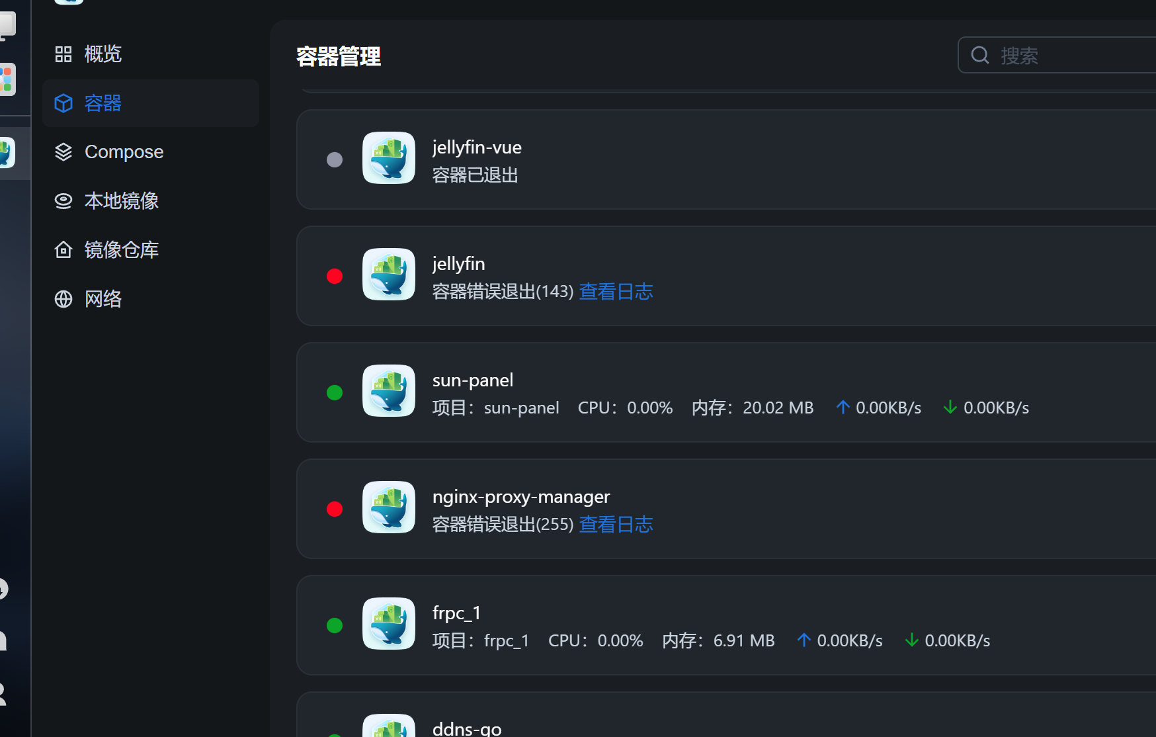
Task: Select the ddns-go container name
Action: (467, 729)
